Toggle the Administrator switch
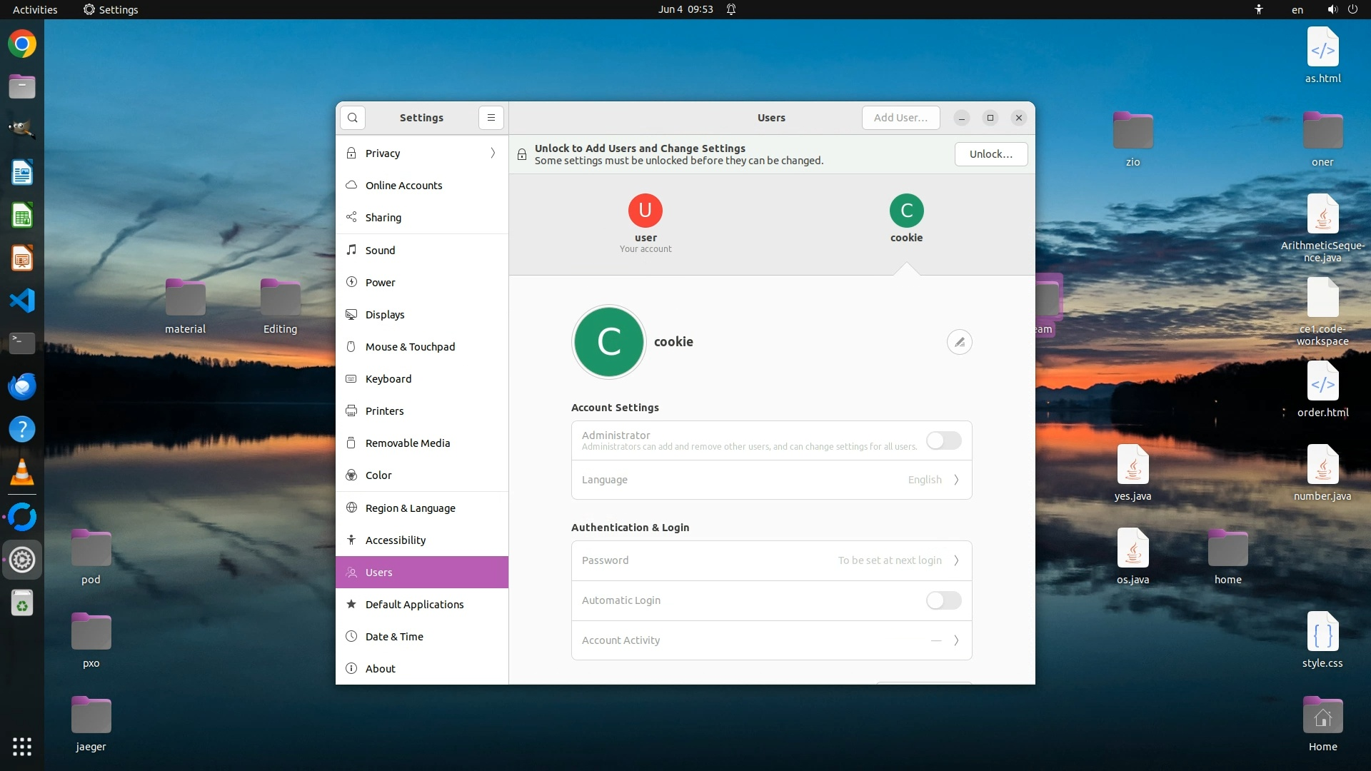1371x771 pixels. pyautogui.click(x=943, y=440)
